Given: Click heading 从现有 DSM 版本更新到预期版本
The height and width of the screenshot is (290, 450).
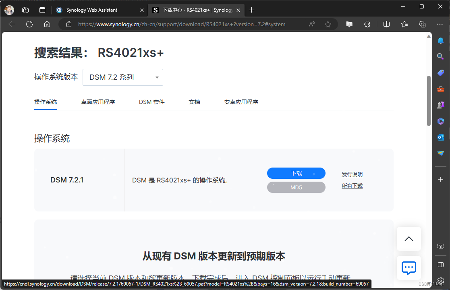Looking at the screenshot, I should tap(214, 256).
